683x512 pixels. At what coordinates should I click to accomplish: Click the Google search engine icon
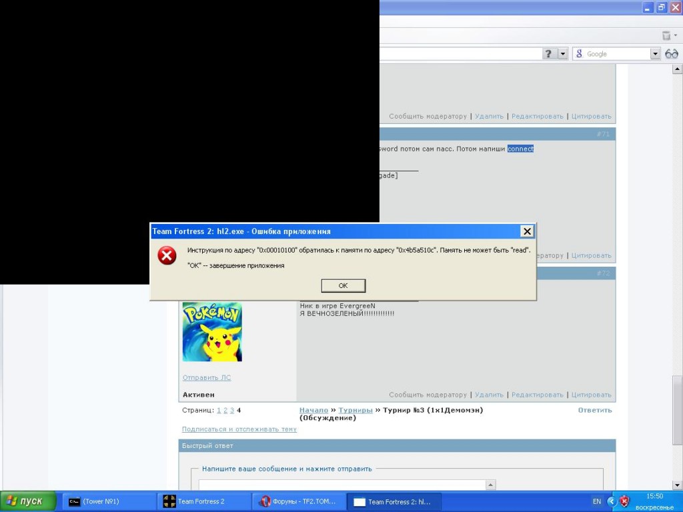tap(579, 53)
